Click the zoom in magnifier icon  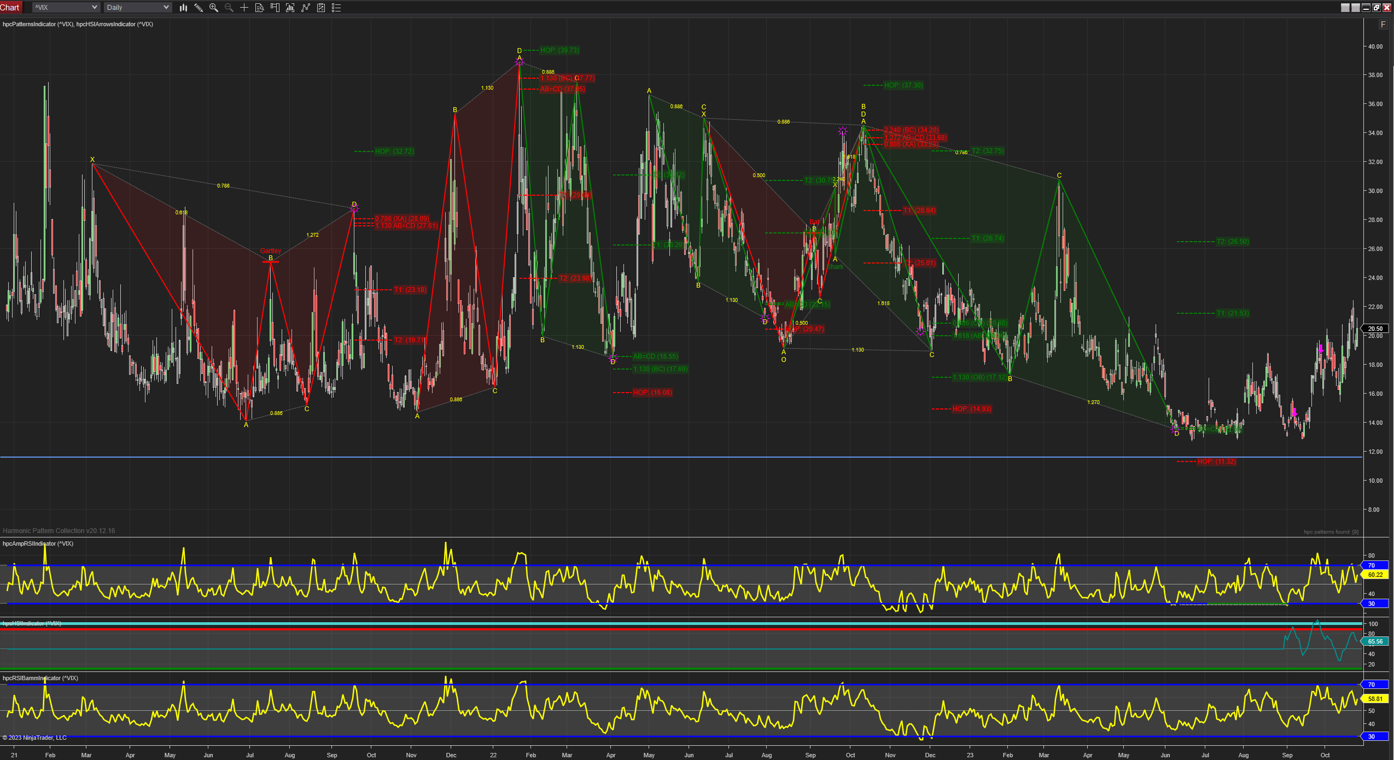[x=214, y=8]
